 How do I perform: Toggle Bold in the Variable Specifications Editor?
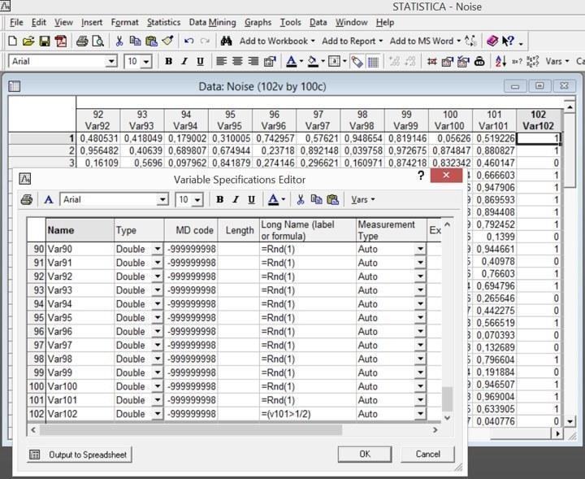[x=219, y=200]
